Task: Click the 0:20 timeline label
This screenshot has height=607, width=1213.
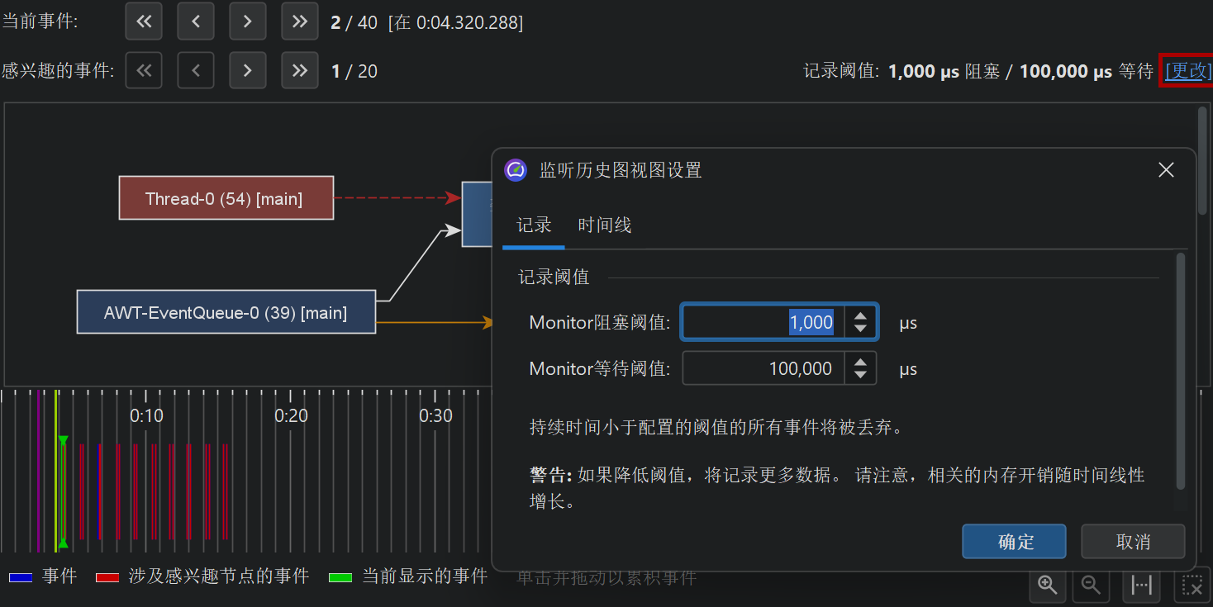Action: coord(292,415)
